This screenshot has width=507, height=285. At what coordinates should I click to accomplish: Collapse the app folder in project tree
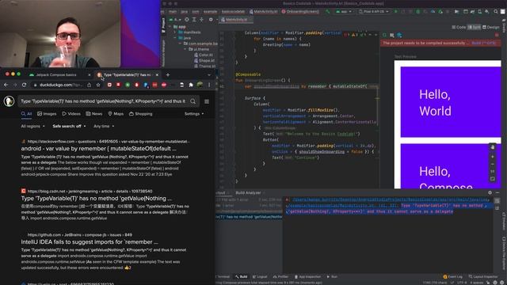[170, 27]
